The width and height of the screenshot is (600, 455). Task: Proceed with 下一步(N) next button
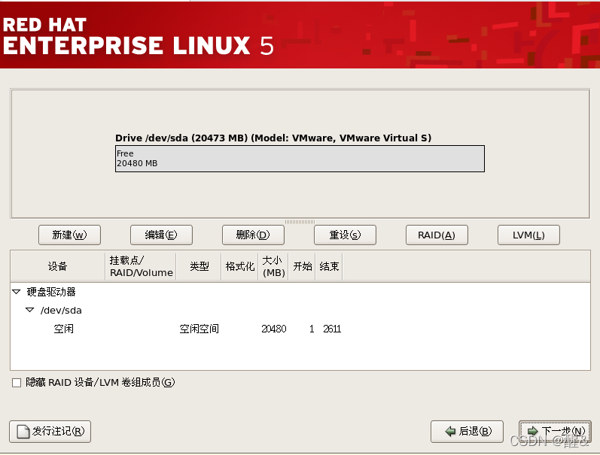point(556,432)
